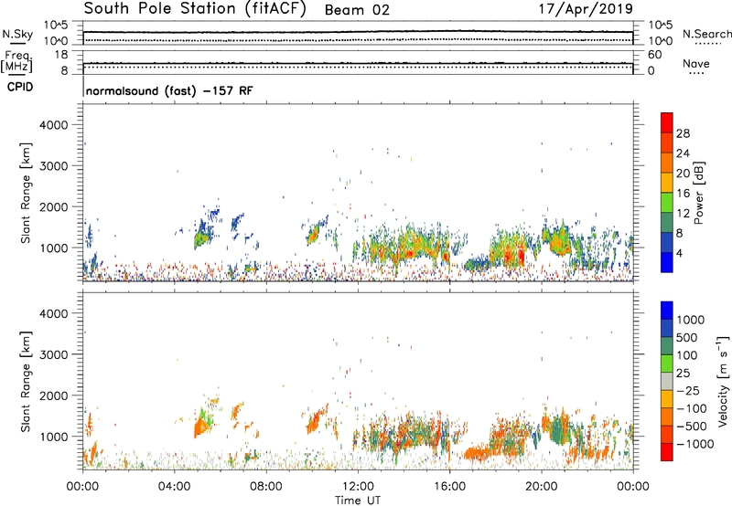The width and height of the screenshot is (732, 506).
Task: Click the -100 label on Velocity colorbar
Action: tap(692, 408)
